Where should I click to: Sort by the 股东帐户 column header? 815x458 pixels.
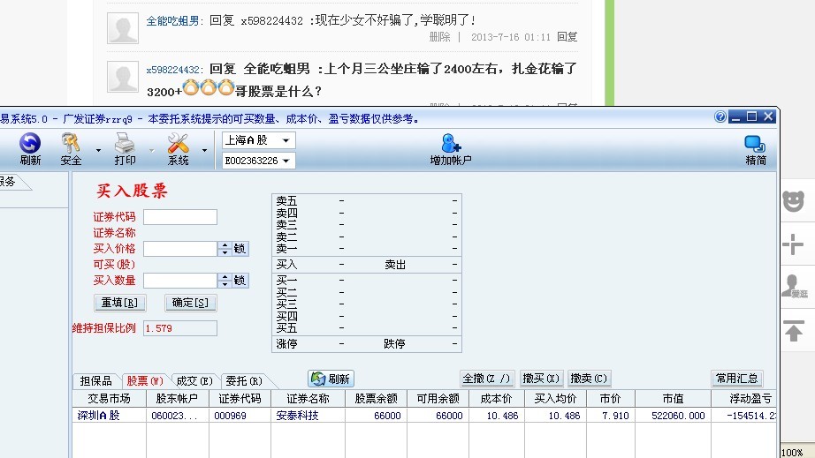(178, 399)
